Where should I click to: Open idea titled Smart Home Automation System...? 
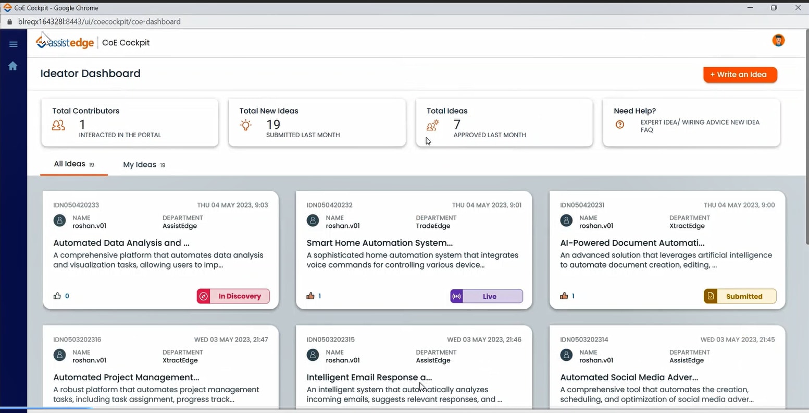pyautogui.click(x=380, y=243)
